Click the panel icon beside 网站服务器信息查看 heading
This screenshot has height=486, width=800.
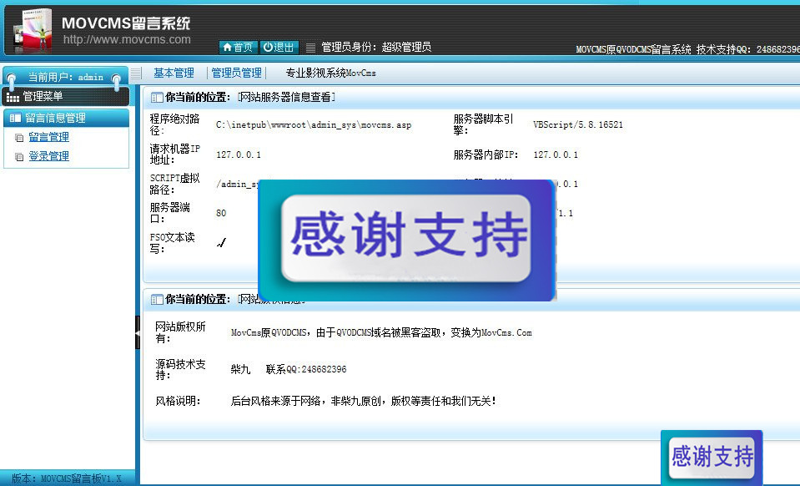click(157, 98)
